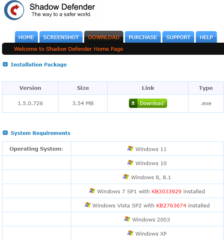Click the Shadow Defender logo icon
Screen dimensions: 224x240
point(14,10)
